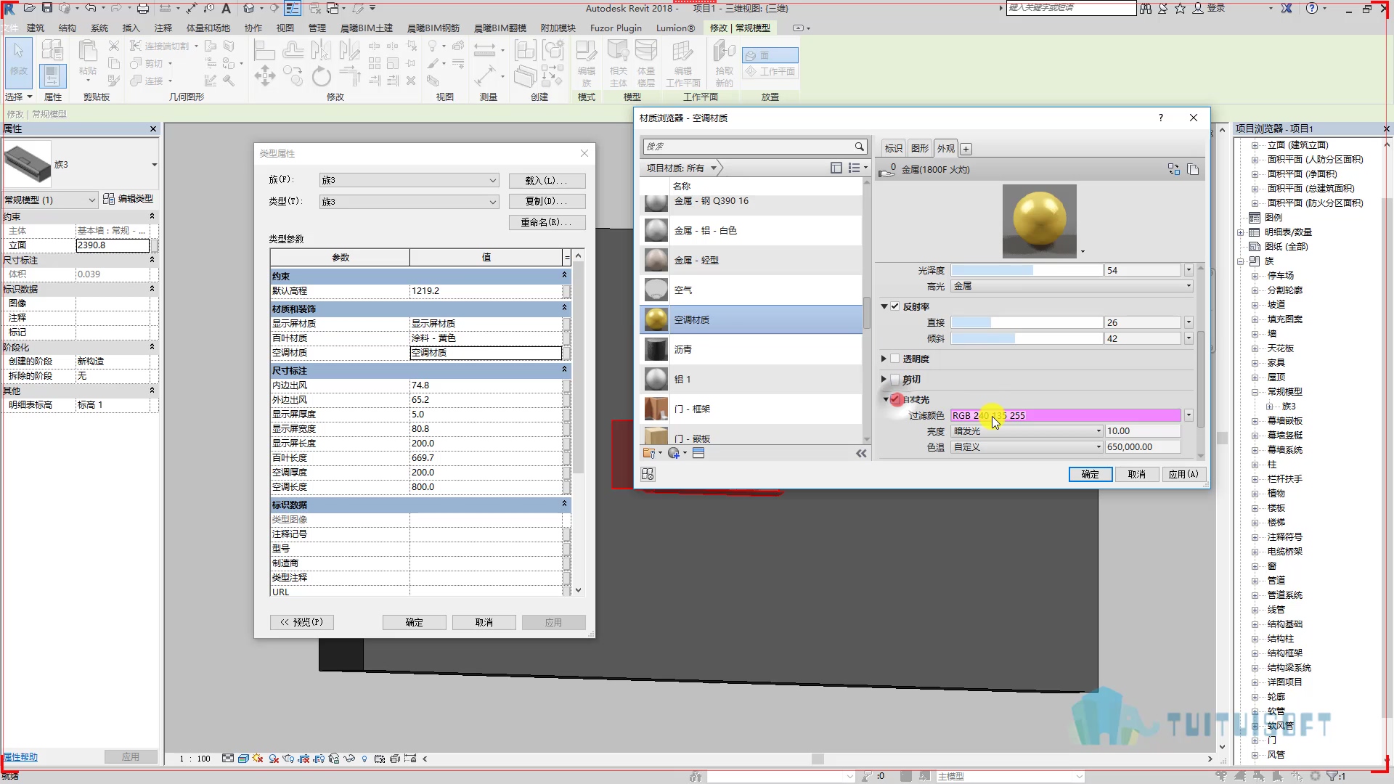
Task: Click Rename (重命名) in Type Properties
Action: tap(547, 222)
